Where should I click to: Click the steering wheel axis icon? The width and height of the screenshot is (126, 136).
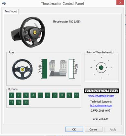[x=22, y=69]
